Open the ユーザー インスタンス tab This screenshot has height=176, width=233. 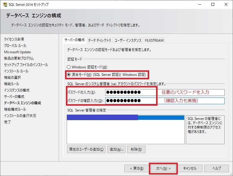point(128,40)
